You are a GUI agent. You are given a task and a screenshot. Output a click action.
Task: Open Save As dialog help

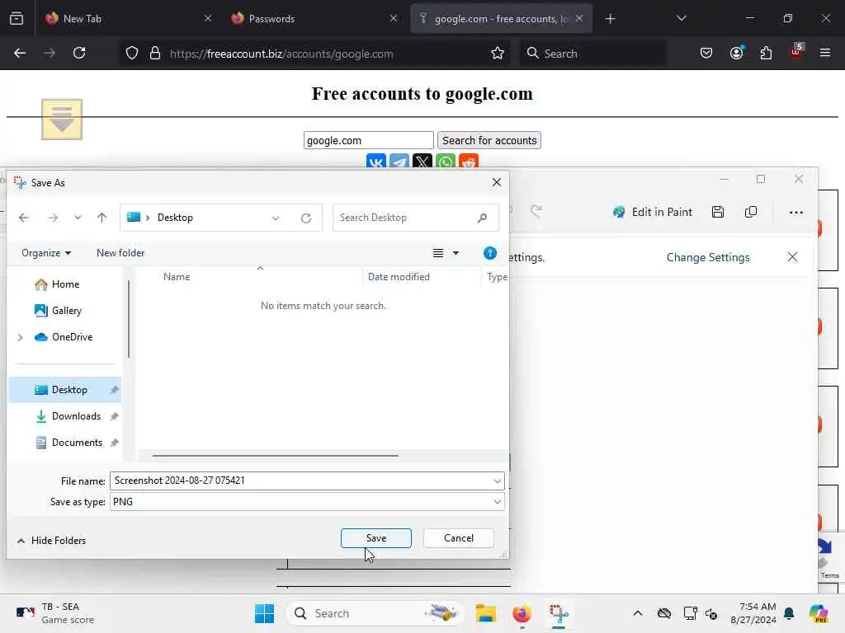490,253
